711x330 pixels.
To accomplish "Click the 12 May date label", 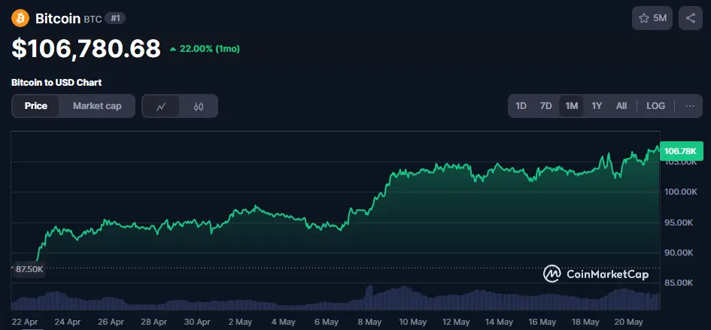I will point(456,322).
